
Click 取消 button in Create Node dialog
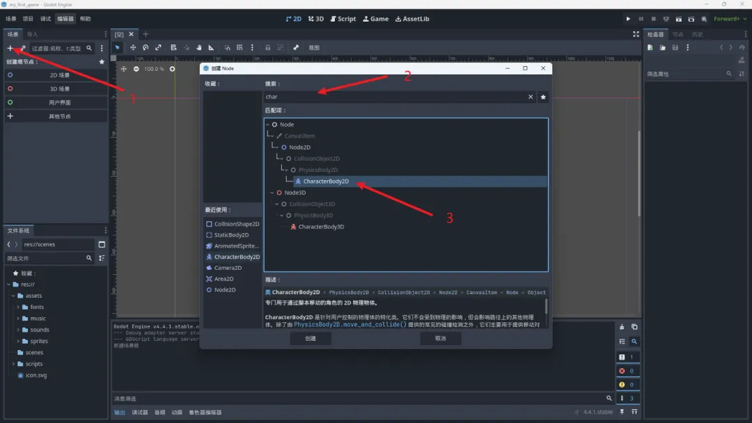(440, 338)
